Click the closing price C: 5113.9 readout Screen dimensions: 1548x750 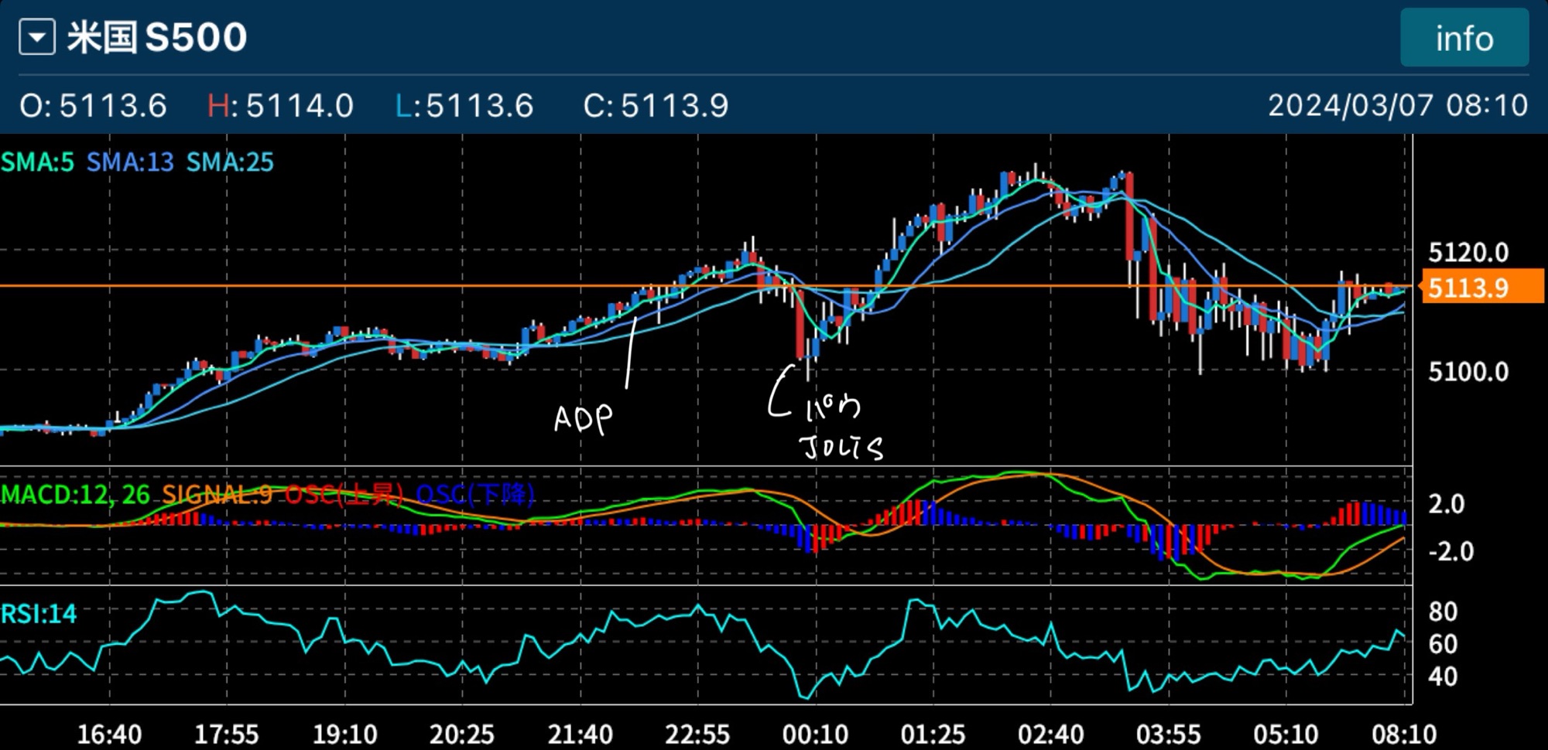point(656,105)
